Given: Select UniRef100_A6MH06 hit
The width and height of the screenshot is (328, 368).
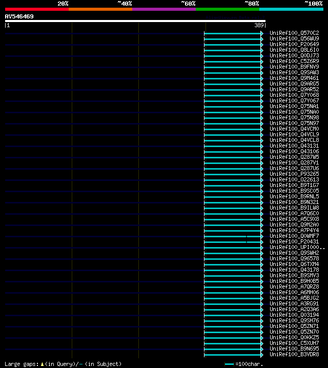Looking at the screenshot, I should [294, 292].
